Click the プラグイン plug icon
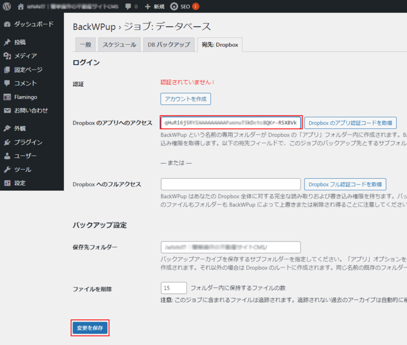 tap(7, 142)
